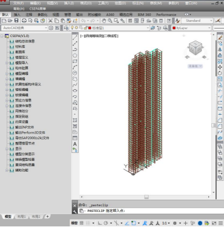Click the add layout '+' tab button
This screenshot has height=227, width=224.
point(47,217)
